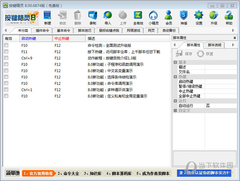Screen dimensions: 240x181
Task: Click the 启动热键 property value field
Action: (x=220, y=81)
